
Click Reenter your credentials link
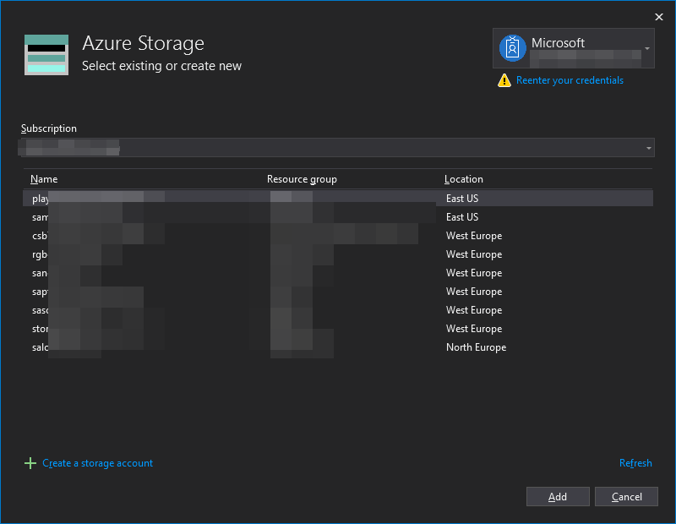coord(570,80)
